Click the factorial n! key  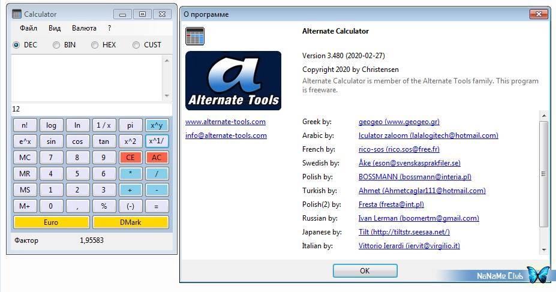(x=25, y=125)
